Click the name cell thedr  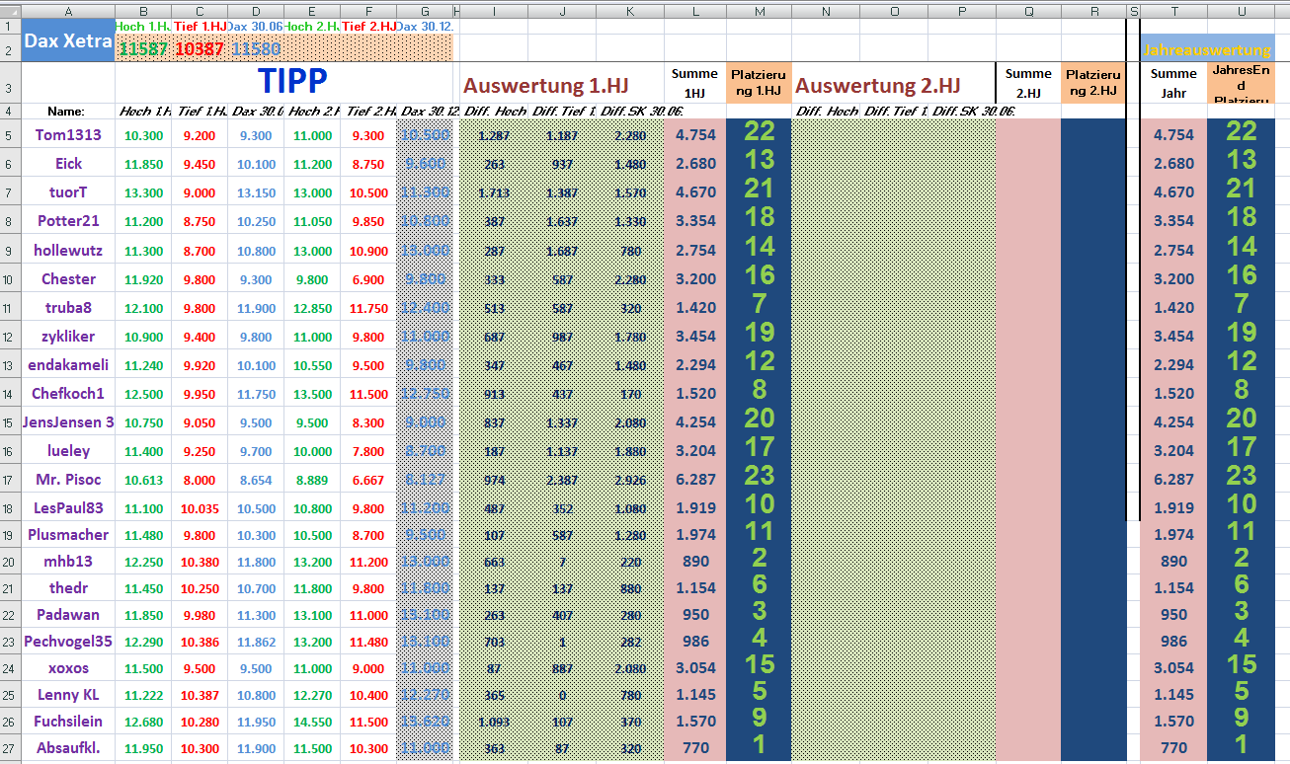point(68,587)
